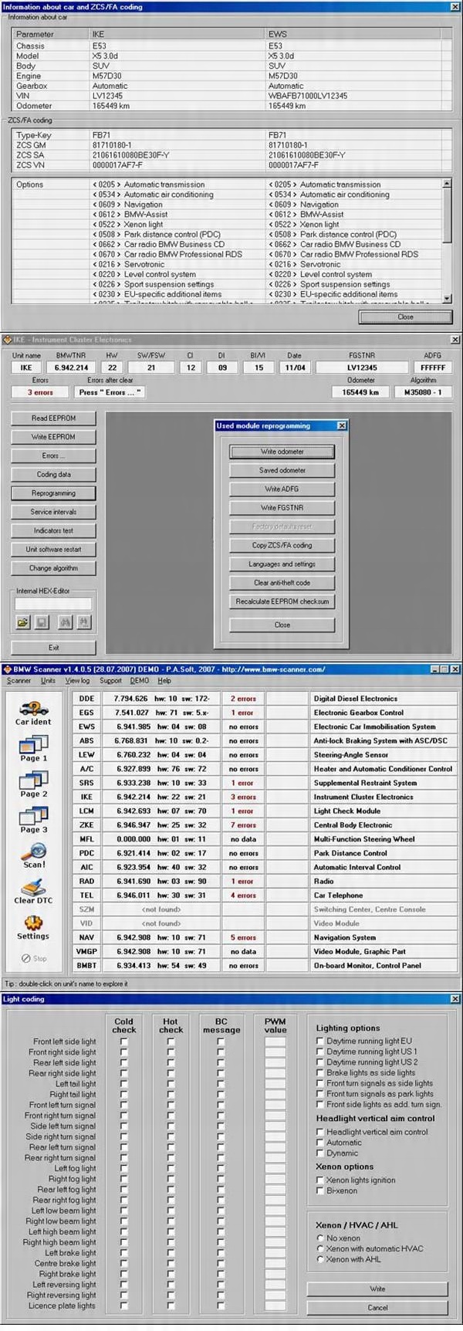Click the Saved odometer button
The height and width of the screenshot is (1331, 463).
click(282, 470)
